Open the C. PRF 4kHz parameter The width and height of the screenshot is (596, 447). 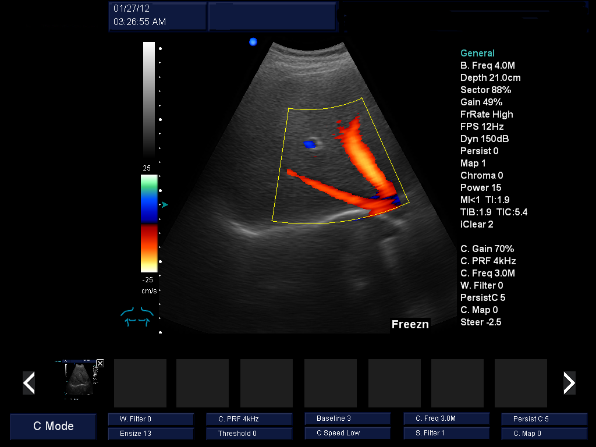point(249,418)
